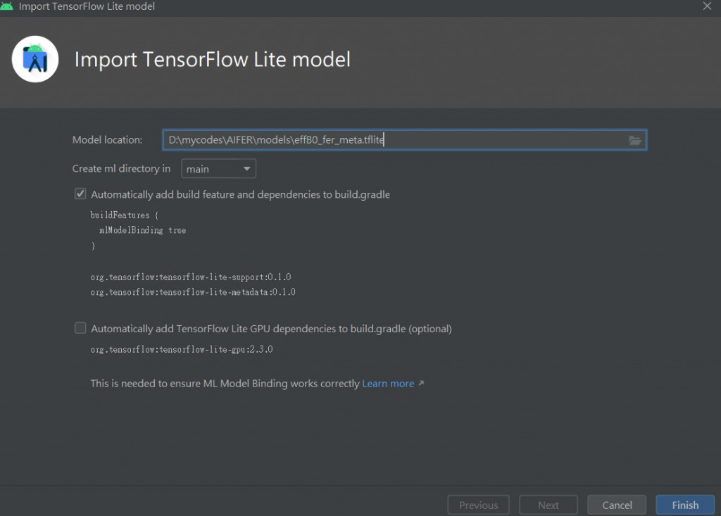Disable automatically adding build feature and dependencies
The image size is (721, 516).
80,194
